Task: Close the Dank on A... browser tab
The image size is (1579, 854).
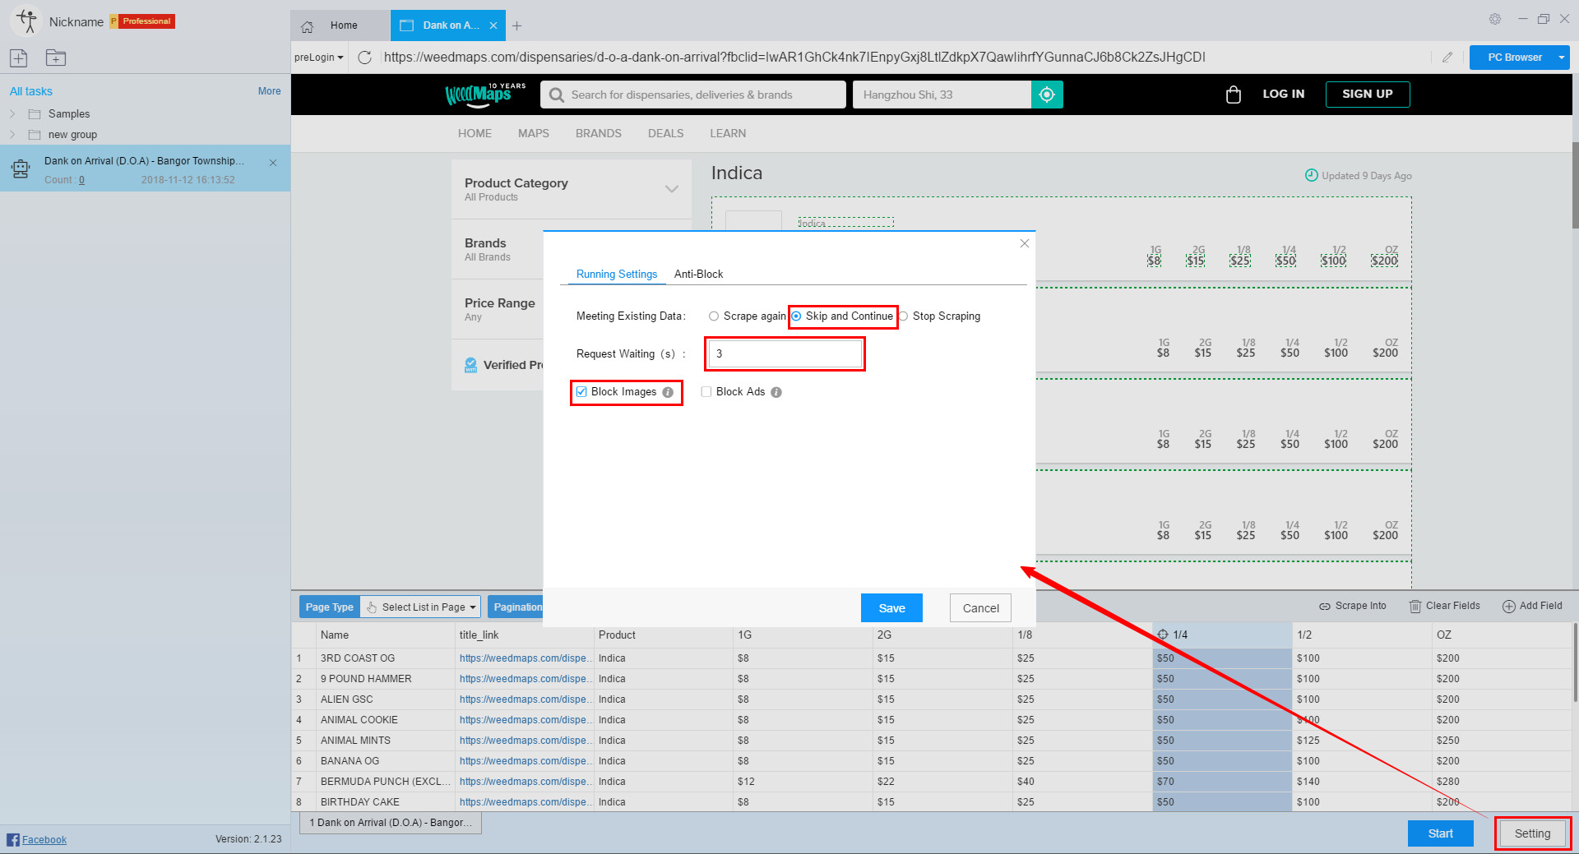Action: coord(493,25)
